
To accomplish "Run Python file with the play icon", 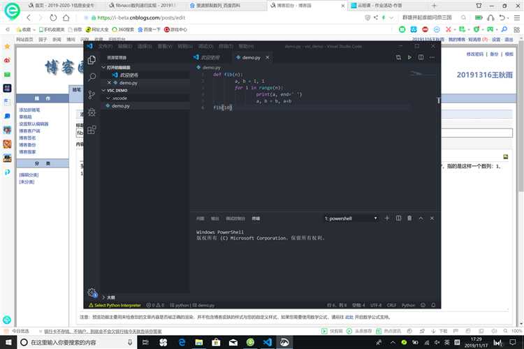I will click(x=409, y=57).
